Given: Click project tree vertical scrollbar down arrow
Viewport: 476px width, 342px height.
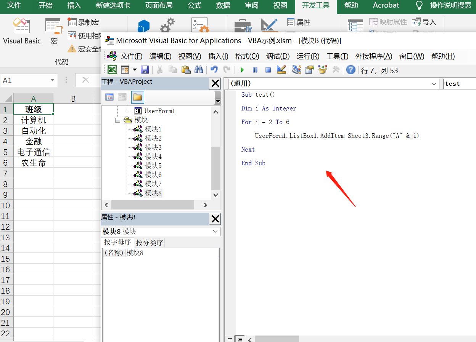Looking at the screenshot, I should pyautogui.click(x=216, y=195).
